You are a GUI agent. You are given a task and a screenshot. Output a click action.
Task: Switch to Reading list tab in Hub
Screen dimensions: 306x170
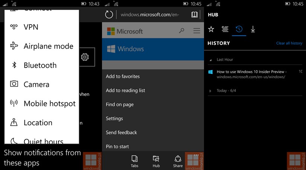click(x=225, y=29)
